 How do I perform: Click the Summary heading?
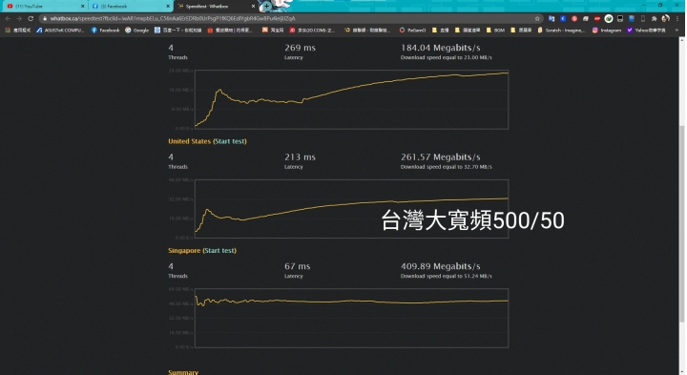(183, 372)
